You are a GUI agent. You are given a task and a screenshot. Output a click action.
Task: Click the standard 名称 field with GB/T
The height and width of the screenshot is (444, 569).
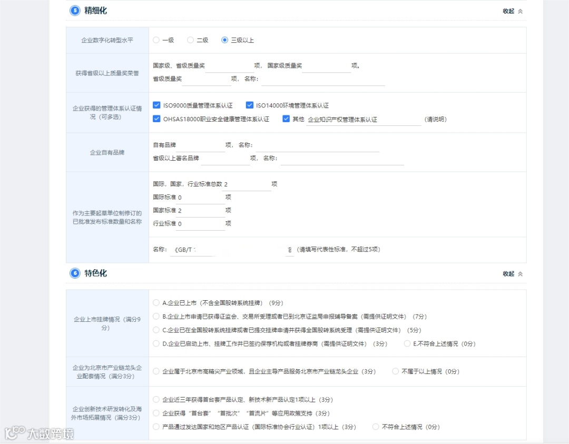232,250
